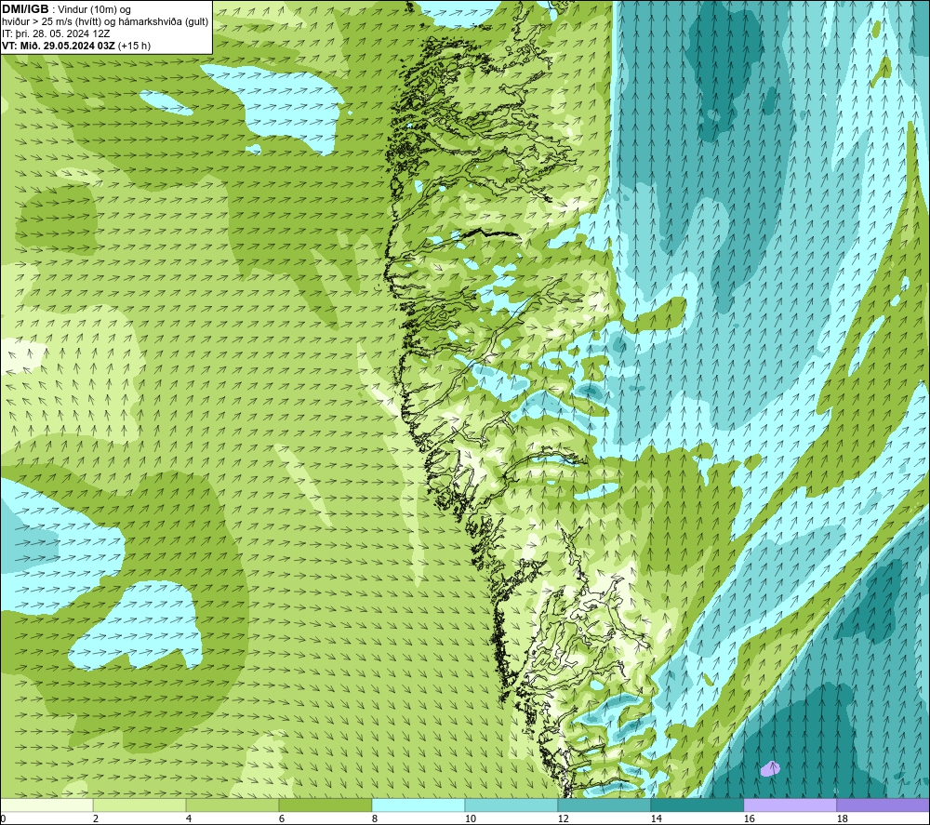Click the 4–6 m/s green legend swatch
The height and width of the screenshot is (825, 930).
(232, 805)
